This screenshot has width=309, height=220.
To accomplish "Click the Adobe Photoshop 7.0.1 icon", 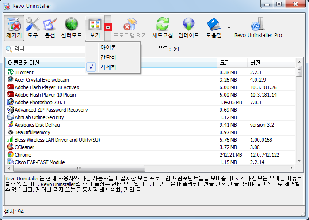I will point(10,102).
